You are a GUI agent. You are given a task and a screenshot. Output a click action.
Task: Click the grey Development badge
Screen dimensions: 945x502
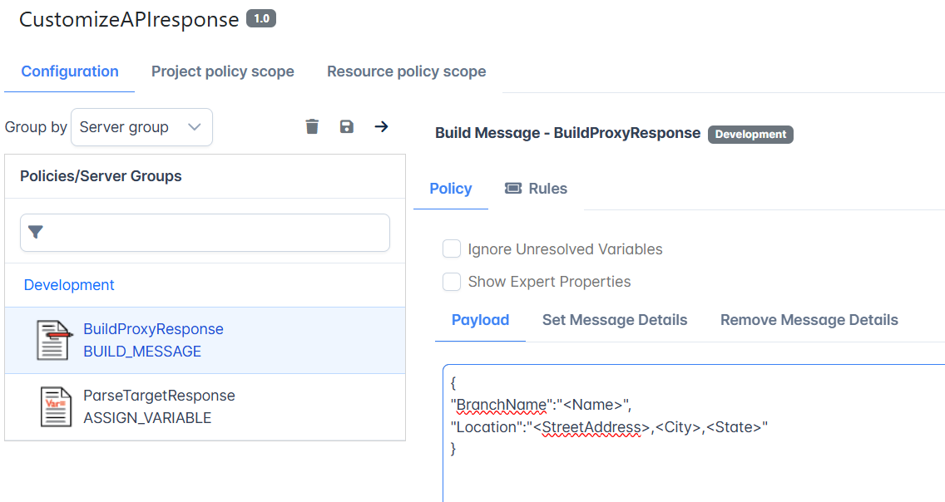750,135
